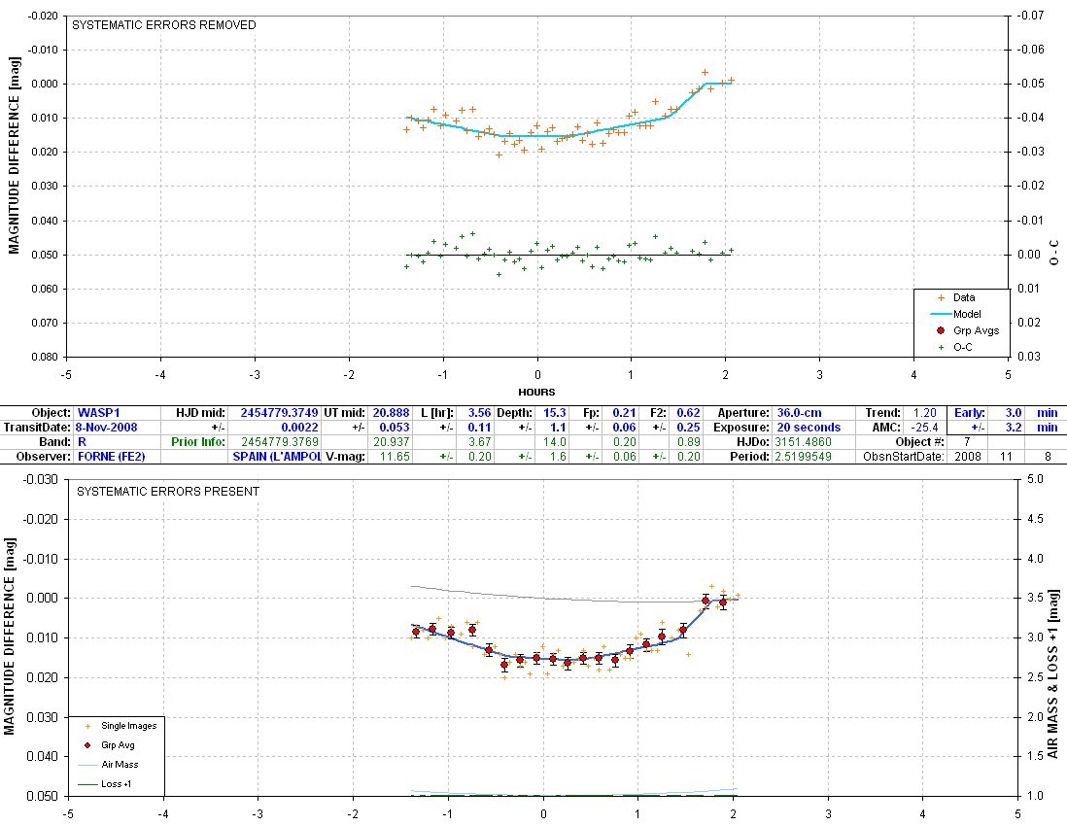The image size is (1067, 826).
Task: Select the Model legend entry
Action: [x=956, y=314]
